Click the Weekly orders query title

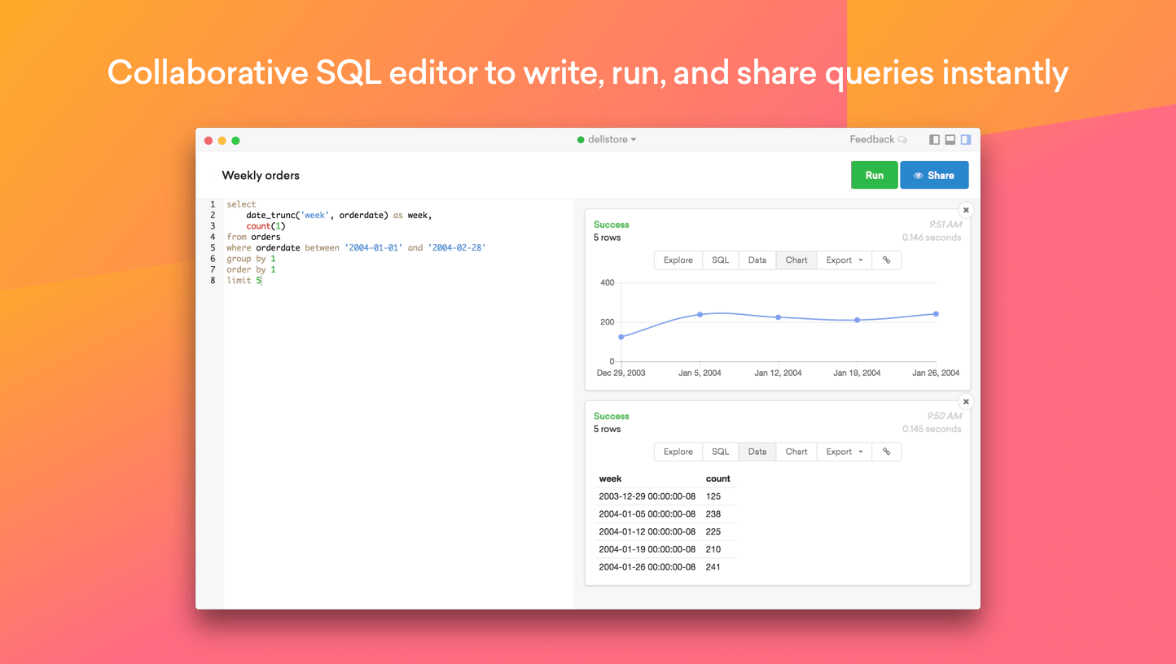(261, 175)
